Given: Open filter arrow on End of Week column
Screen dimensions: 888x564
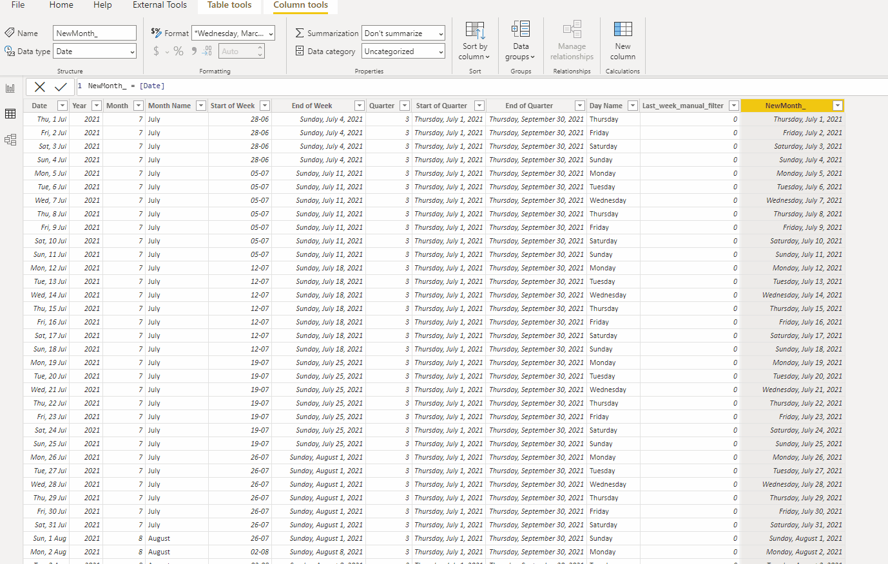Looking at the screenshot, I should click(x=360, y=106).
